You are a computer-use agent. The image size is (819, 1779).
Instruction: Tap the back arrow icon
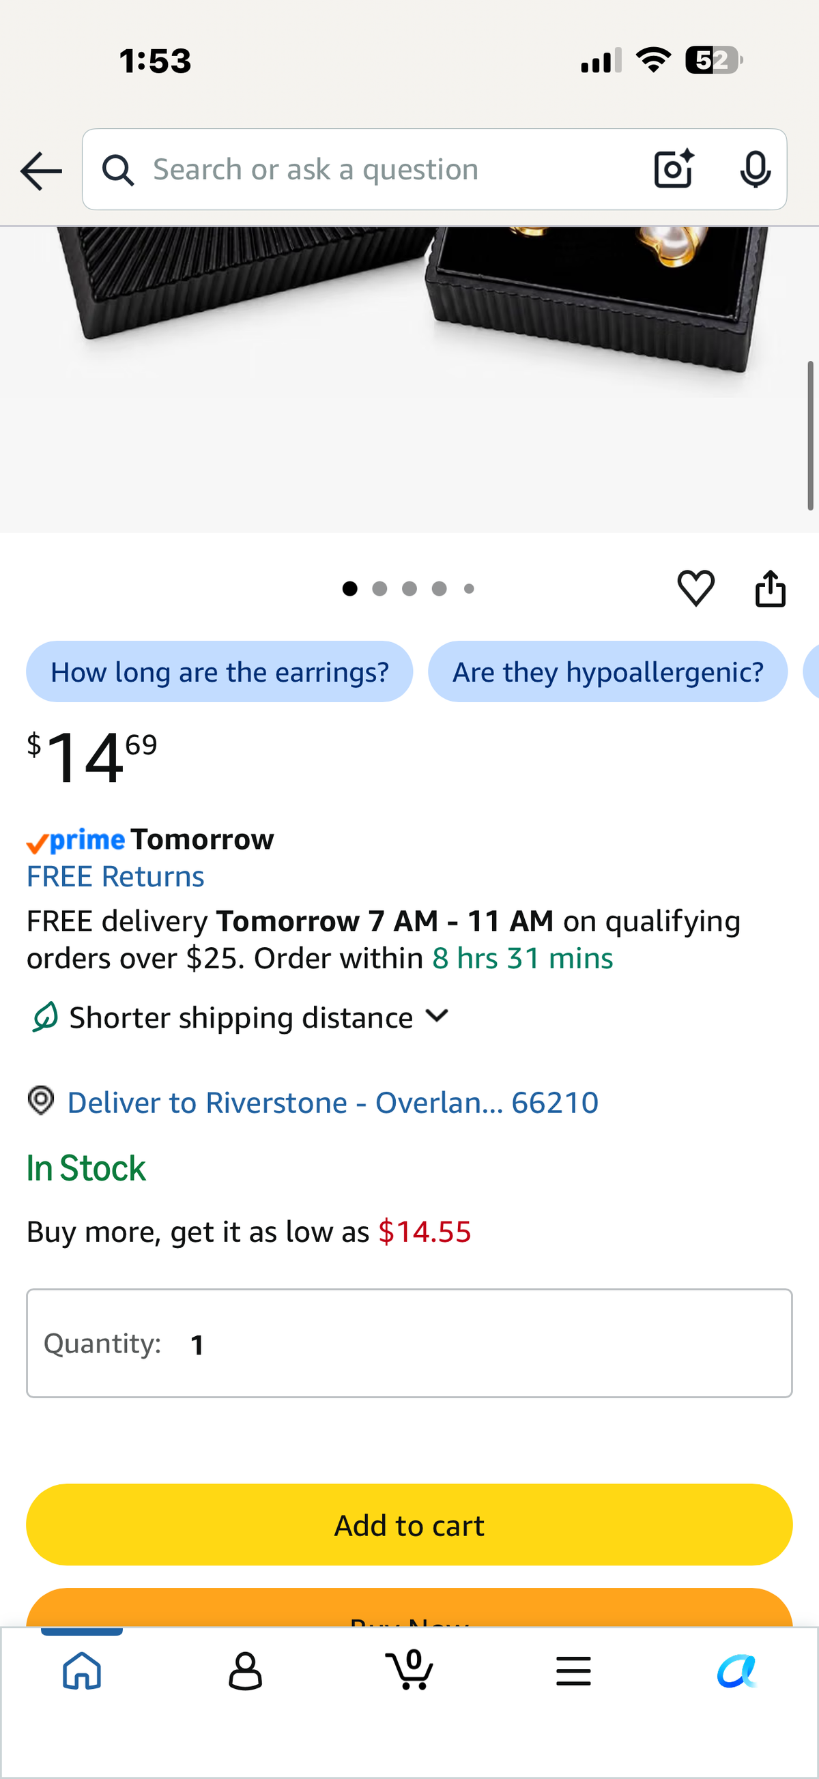tap(42, 170)
